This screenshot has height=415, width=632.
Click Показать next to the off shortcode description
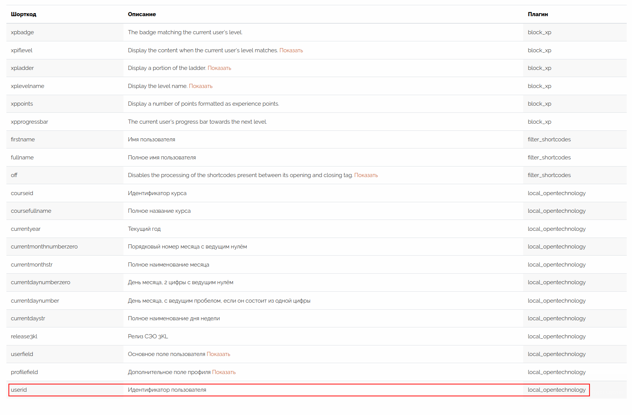(x=366, y=175)
